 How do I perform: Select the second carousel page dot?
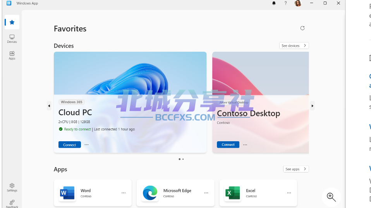[x=183, y=159]
